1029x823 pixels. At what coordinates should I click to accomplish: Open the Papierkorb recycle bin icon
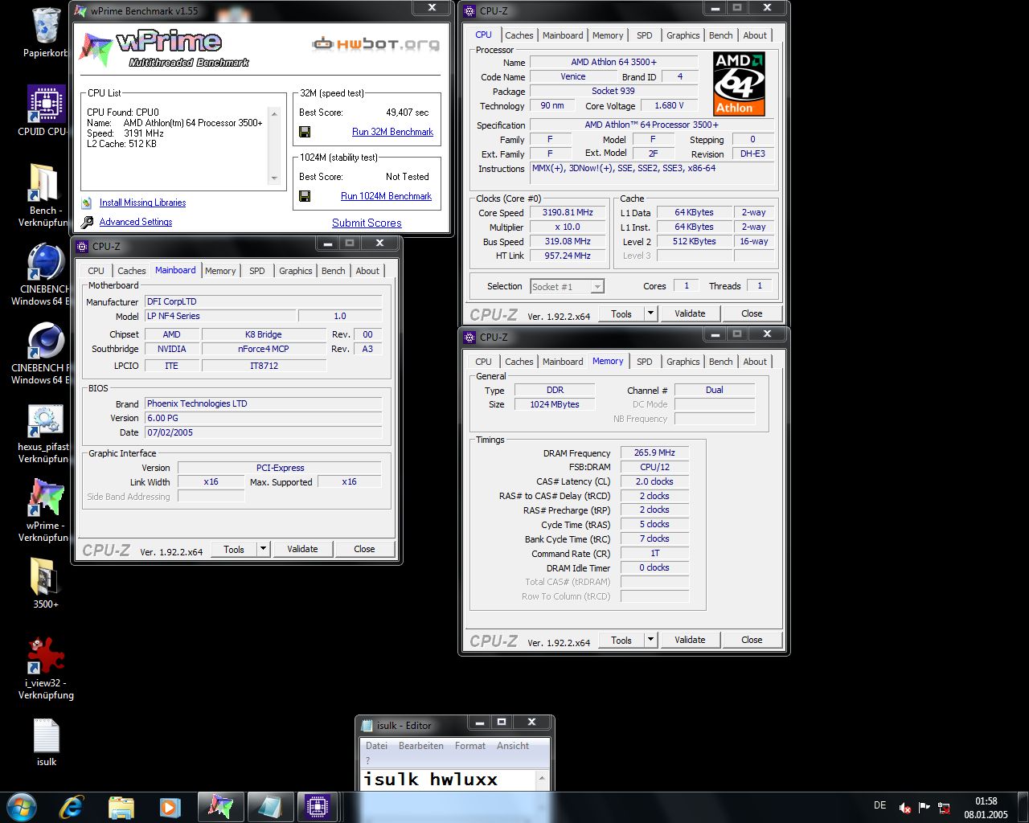click(46, 32)
